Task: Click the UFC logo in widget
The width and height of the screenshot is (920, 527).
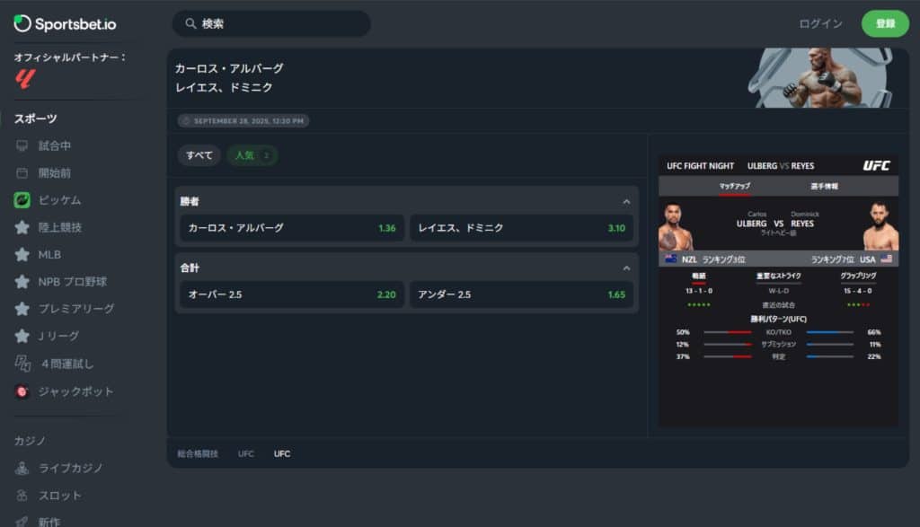Action: click(x=876, y=165)
